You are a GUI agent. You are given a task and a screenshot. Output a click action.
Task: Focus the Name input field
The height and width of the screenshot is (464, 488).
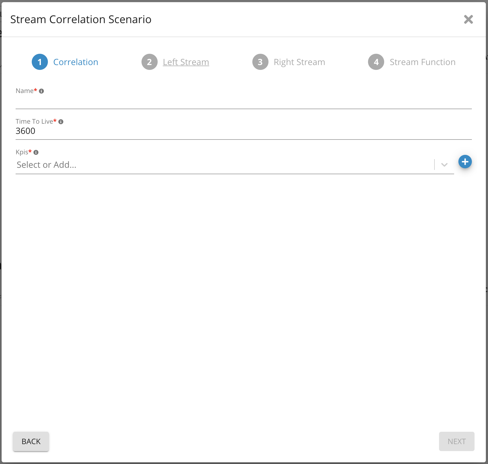pos(243,102)
